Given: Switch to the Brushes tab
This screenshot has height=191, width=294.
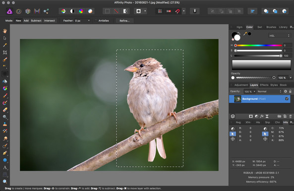Looking at the screenshot, I should [x=271, y=27].
